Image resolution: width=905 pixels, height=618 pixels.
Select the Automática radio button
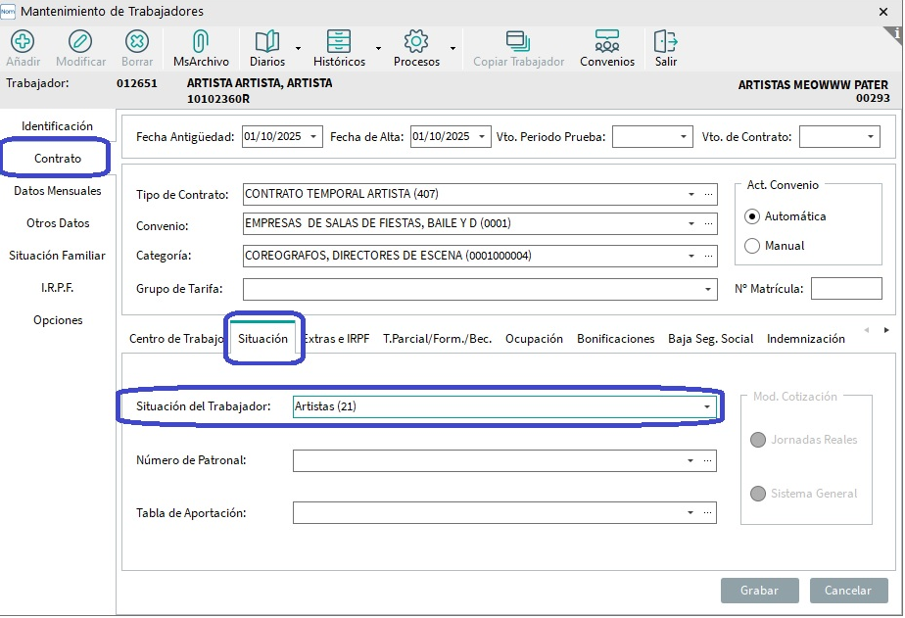click(752, 216)
